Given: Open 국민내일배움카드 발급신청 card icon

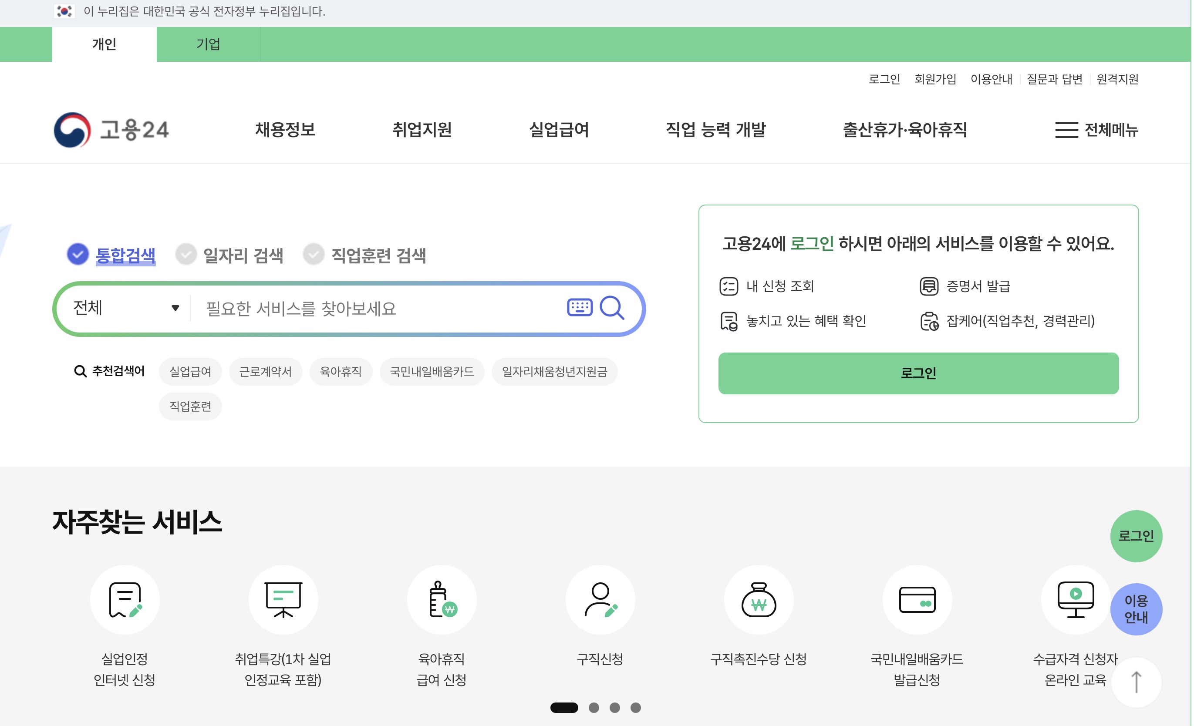Looking at the screenshot, I should (x=917, y=600).
